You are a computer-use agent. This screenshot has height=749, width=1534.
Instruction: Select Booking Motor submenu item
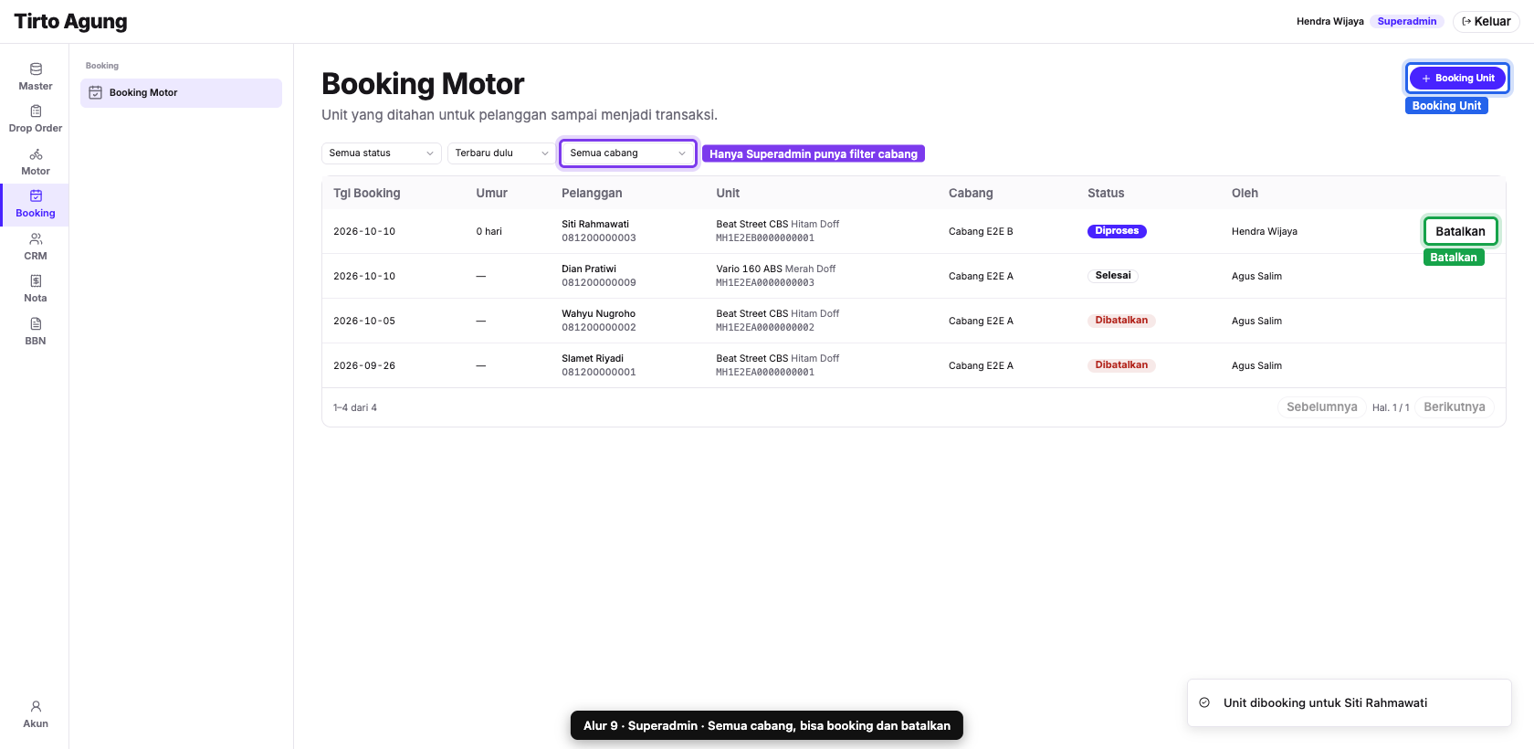(181, 92)
